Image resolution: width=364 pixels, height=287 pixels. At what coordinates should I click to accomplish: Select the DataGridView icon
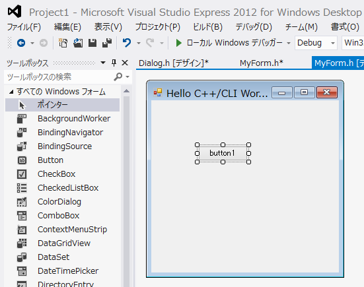point(22,243)
